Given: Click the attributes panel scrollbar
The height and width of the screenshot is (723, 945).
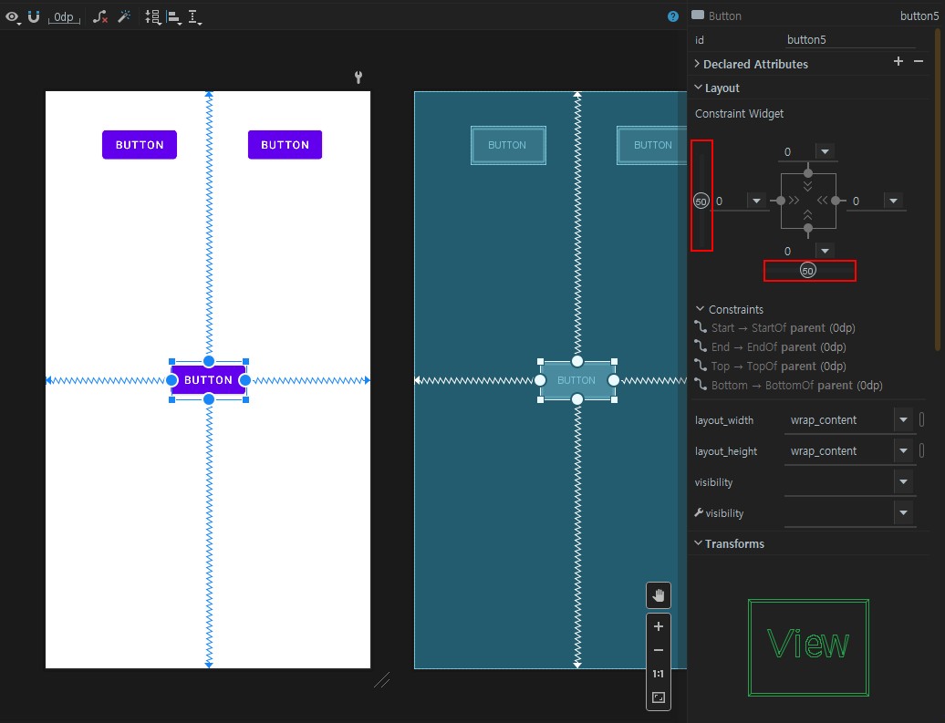Looking at the screenshot, I should 937,190.
